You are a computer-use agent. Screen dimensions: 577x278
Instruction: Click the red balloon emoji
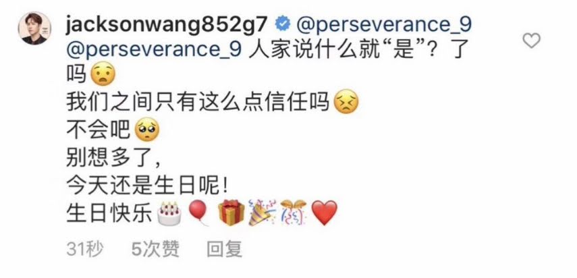(198, 214)
